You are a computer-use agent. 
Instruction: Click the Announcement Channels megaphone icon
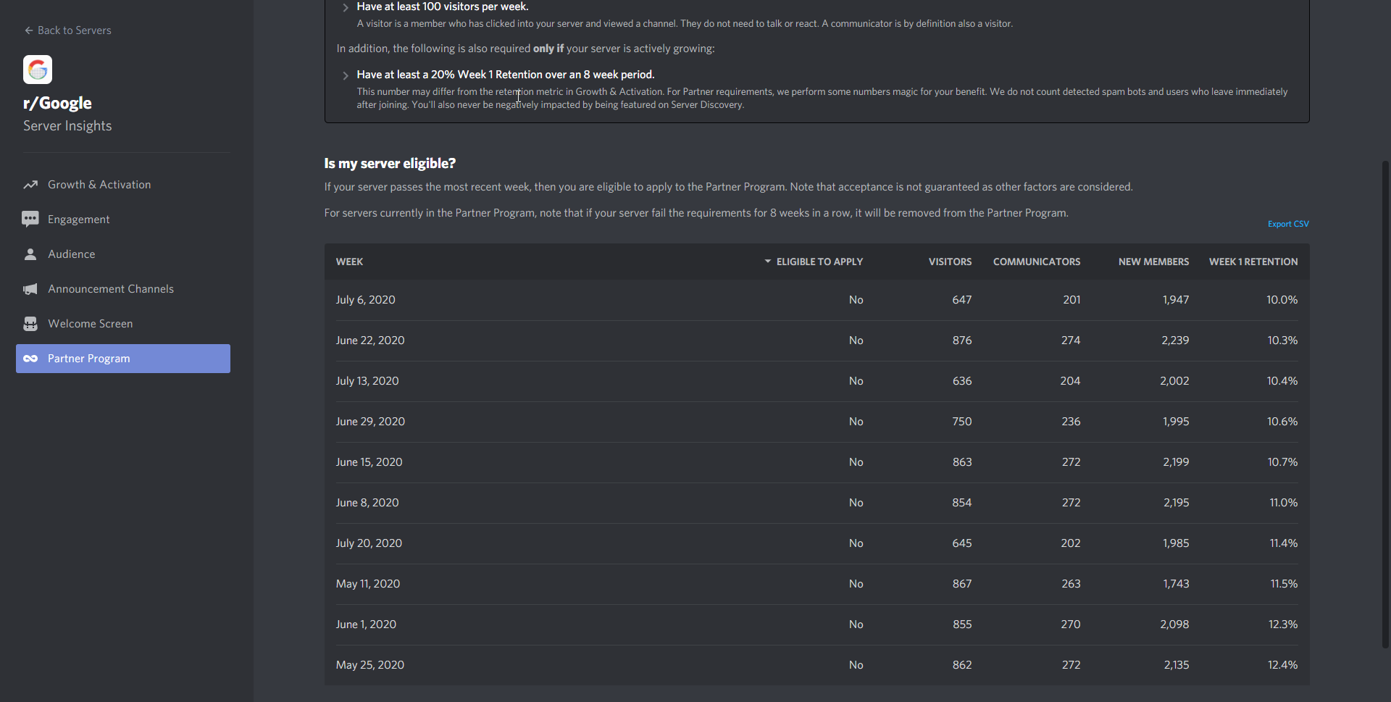click(x=30, y=289)
